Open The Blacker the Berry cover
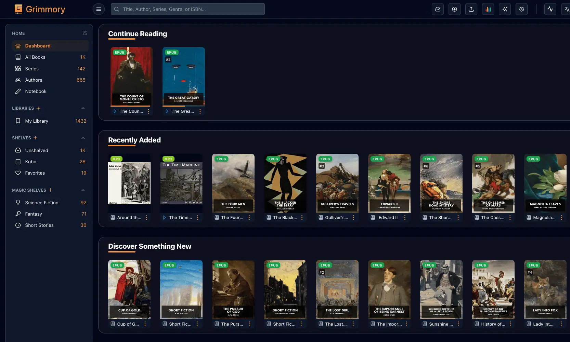This screenshot has width=570, height=342. click(x=285, y=183)
